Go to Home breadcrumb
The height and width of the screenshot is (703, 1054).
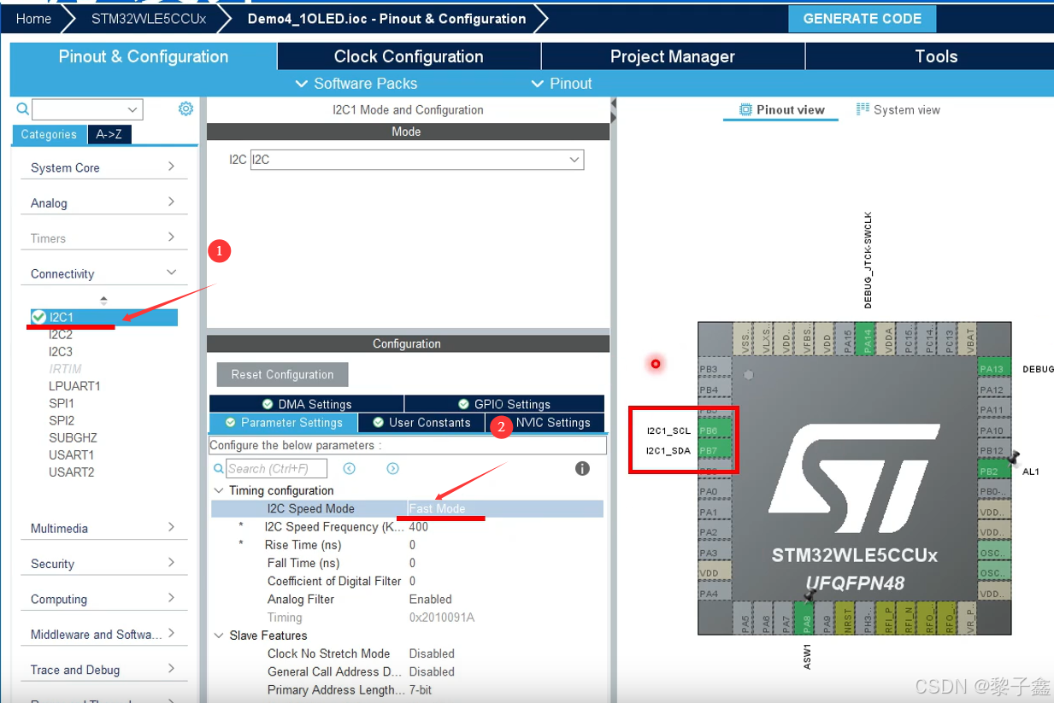[33, 19]
